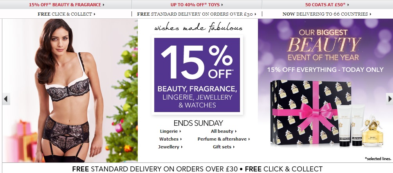
Task: Click Our Biggest Beauty Event headline
Action: point(324,45)
